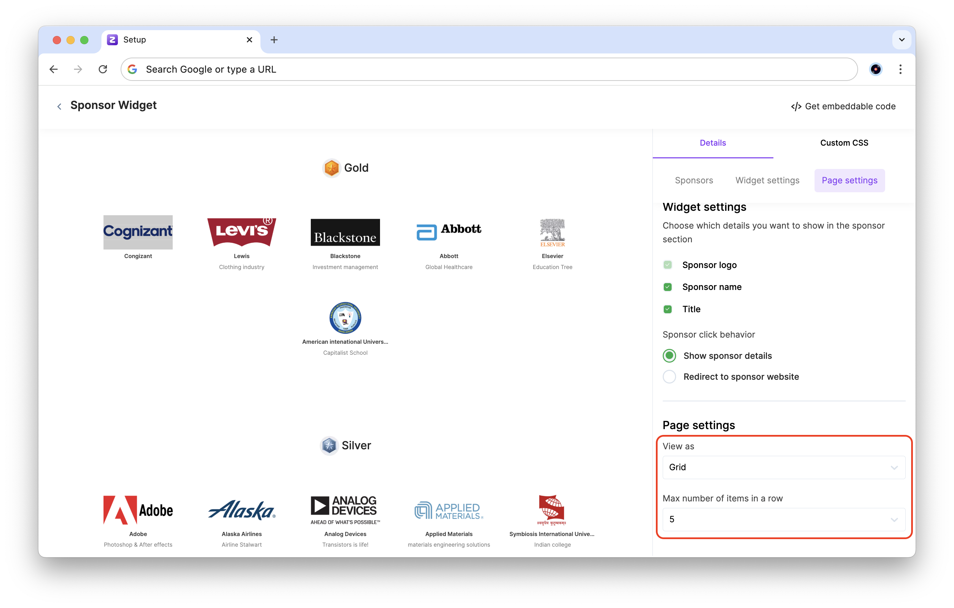Image resolution: width=954 pixels, height=608 pixels.
Task: Uncheck the Sponsor name checkbox
Action: 668,287
